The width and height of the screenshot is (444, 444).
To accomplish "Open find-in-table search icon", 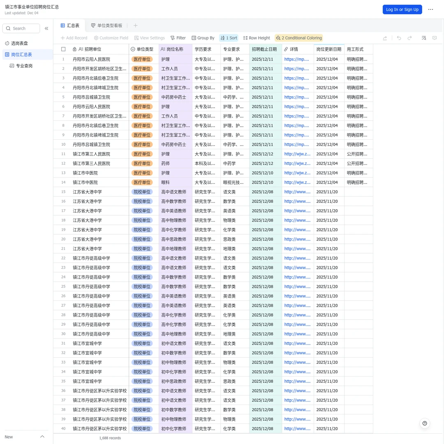I will click(424, 38).
